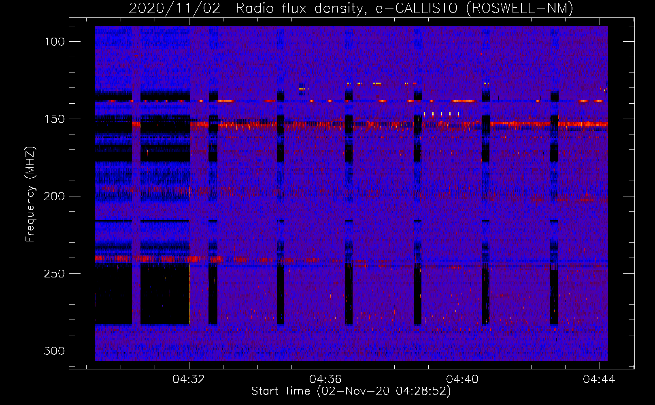Click the 250 frequency tick label

coord(54,274)
